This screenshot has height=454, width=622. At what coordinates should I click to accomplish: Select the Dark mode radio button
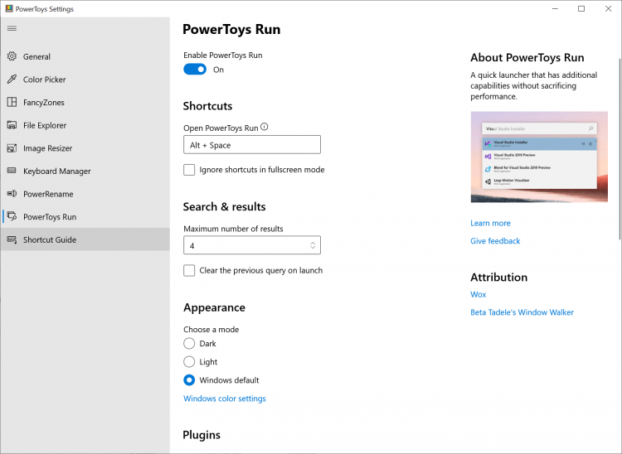point(189,344)
